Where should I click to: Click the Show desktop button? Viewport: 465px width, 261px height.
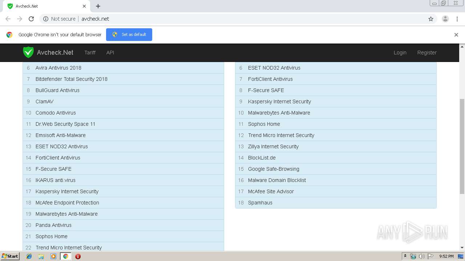pos(461,256)
